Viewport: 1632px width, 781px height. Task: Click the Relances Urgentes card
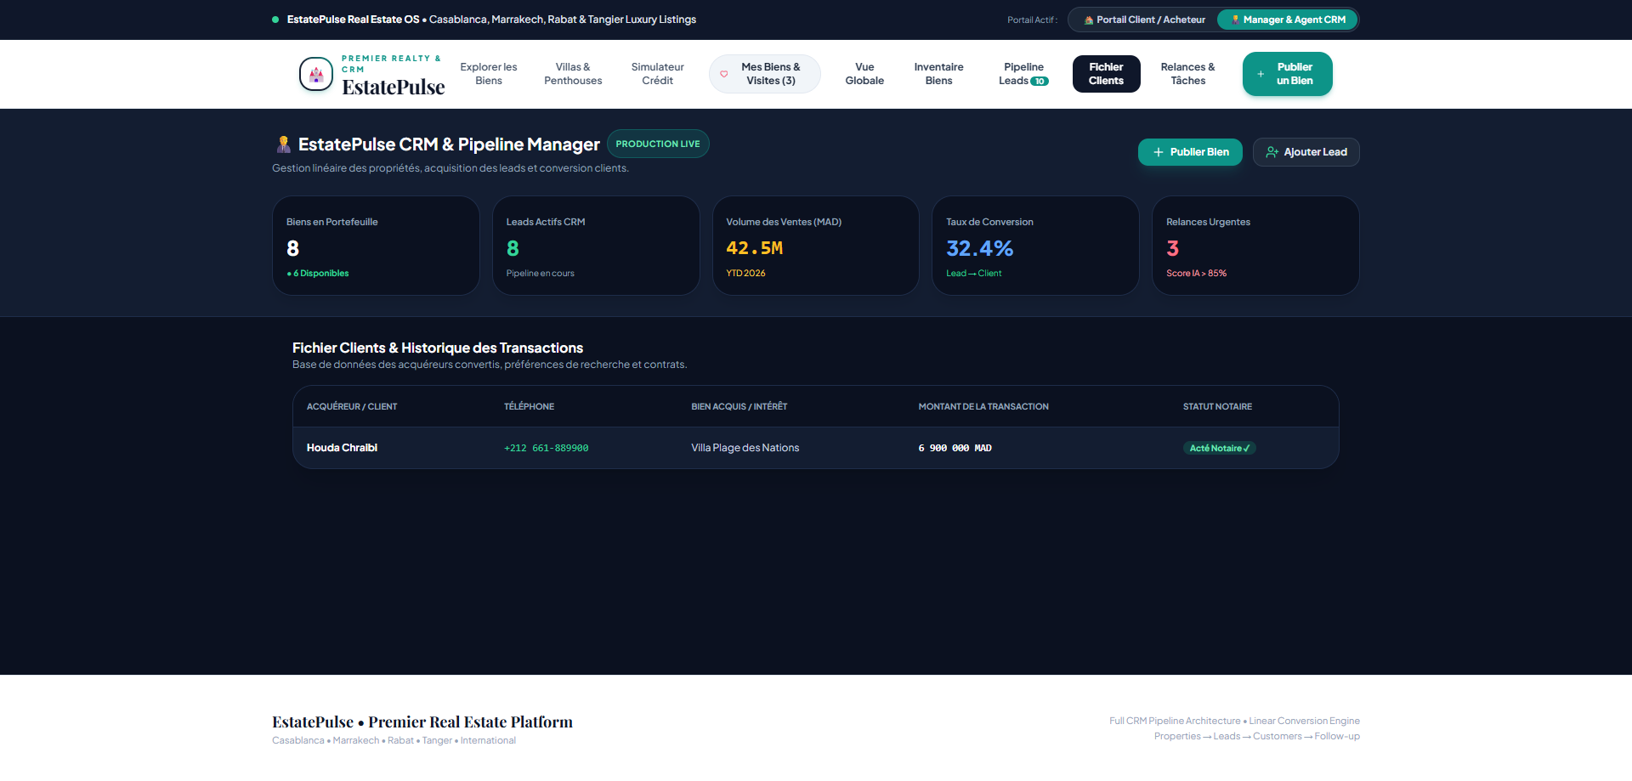pos(1255,246)
